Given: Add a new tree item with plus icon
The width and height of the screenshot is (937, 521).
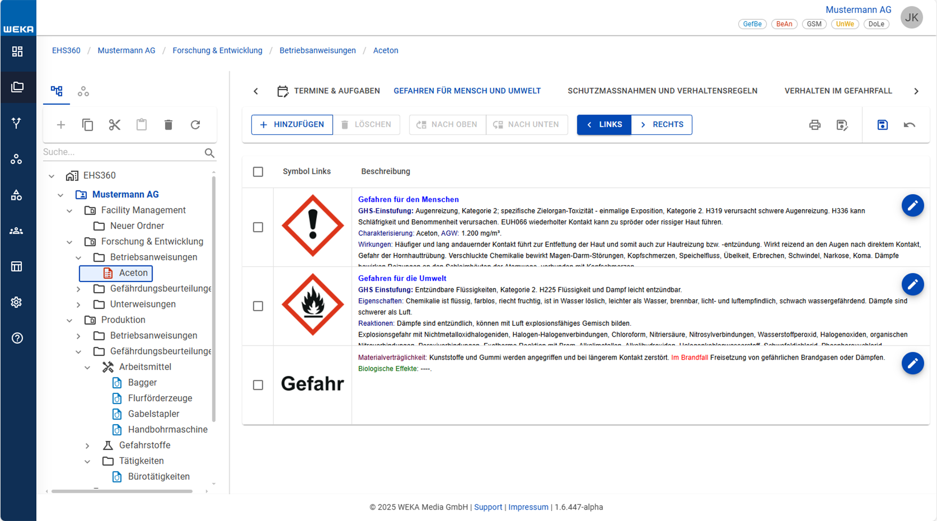Looking at the screenshot, I should click(61, 125).
